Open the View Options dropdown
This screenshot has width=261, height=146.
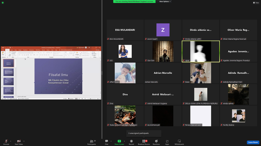click(x=165, y=2)
